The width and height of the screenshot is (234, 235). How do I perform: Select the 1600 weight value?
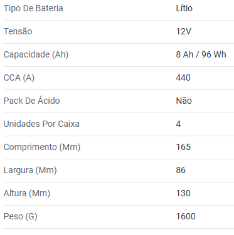point(186,216)
